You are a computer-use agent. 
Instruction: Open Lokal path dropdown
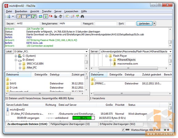click(x=87, y=51)
